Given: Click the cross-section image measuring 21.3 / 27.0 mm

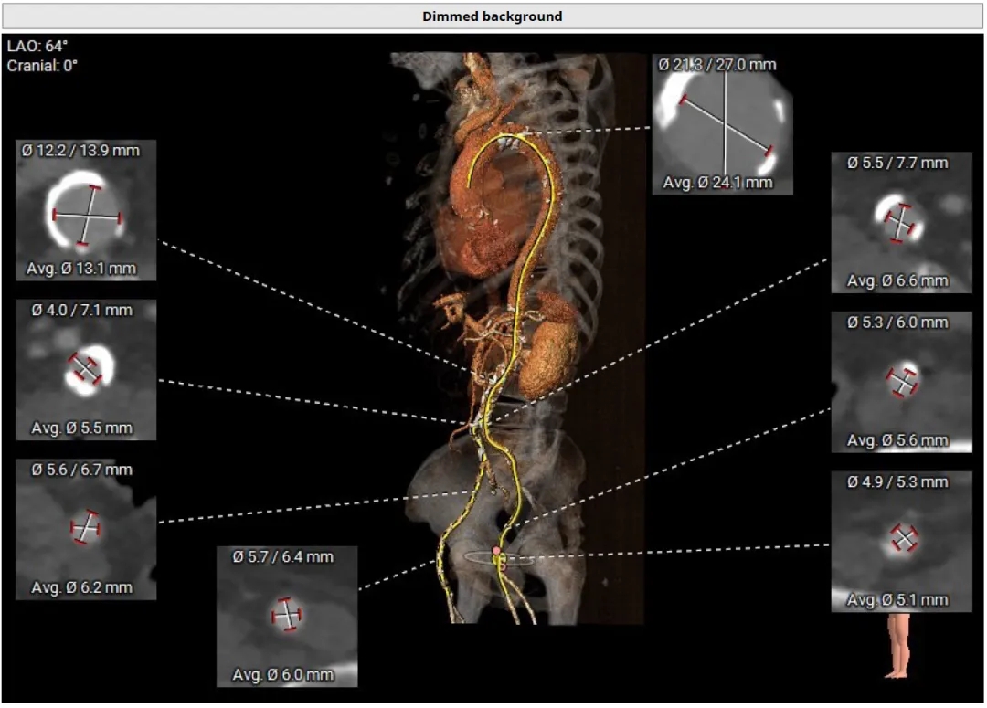Looking at the screenshot, I should point(724,124).
